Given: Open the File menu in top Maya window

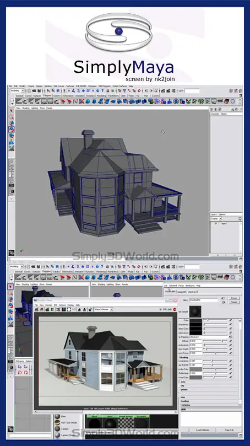Looking at the screenshot, I should pos(10,86).
